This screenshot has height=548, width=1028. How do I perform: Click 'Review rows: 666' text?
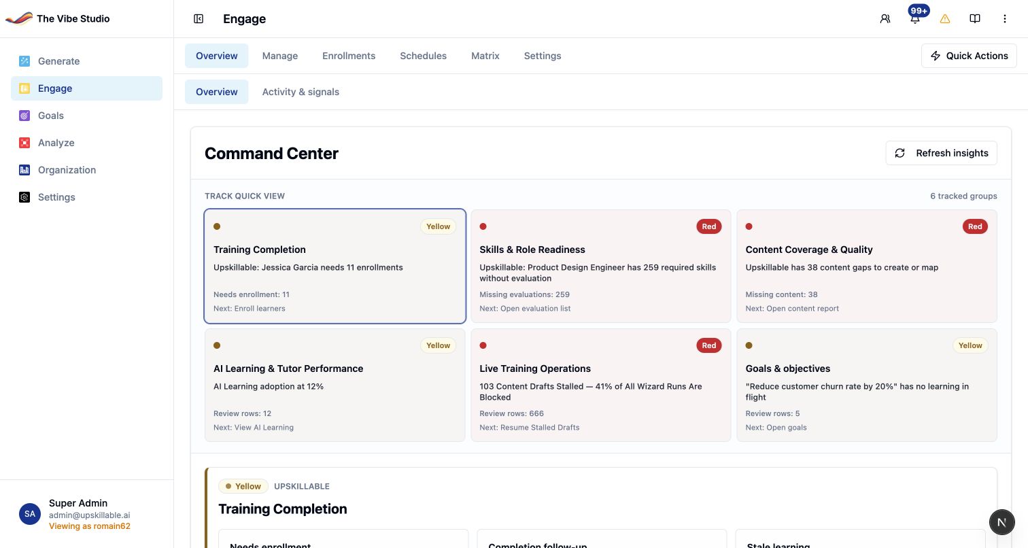pos(511,413)
